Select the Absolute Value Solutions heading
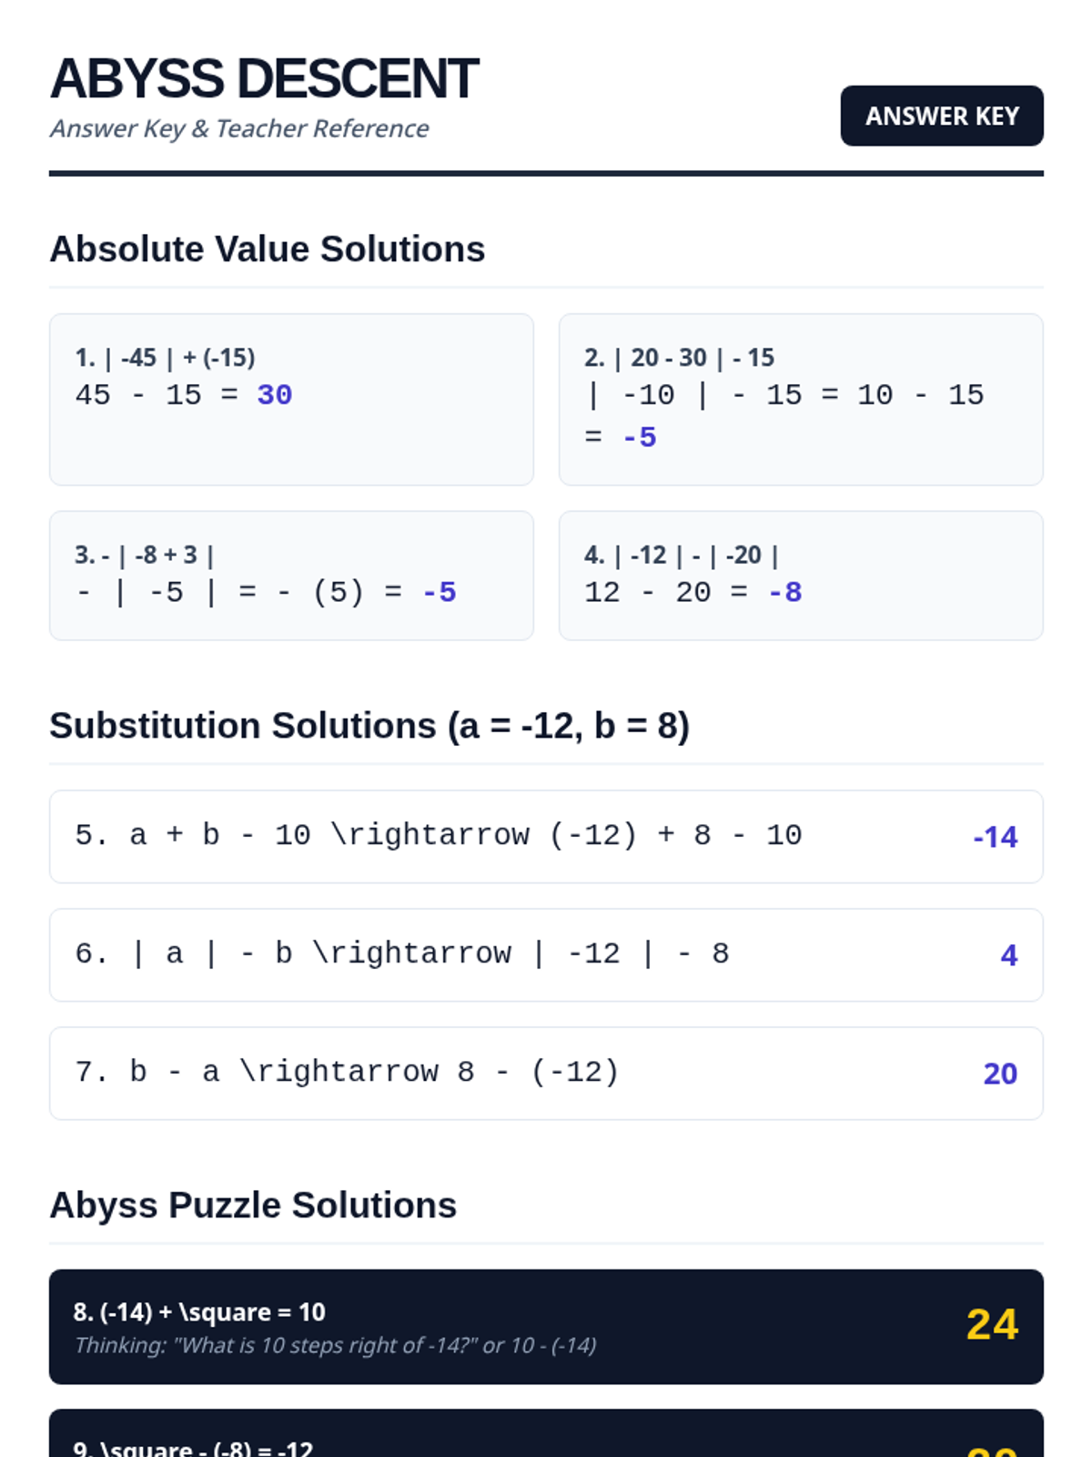1092x1457 pixels. [267, 249]
